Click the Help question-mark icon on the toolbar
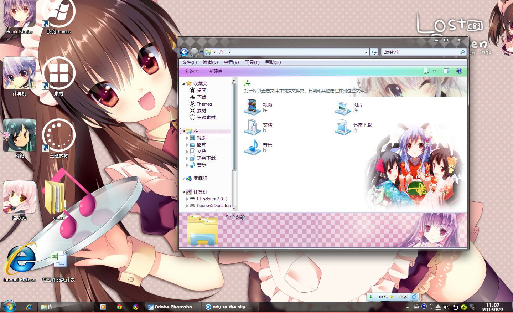 click(x=459, y=71)
